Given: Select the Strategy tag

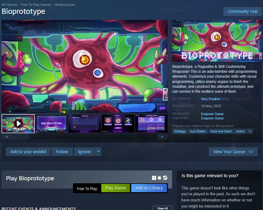Looking at the screenshot, I should point(180,131).
